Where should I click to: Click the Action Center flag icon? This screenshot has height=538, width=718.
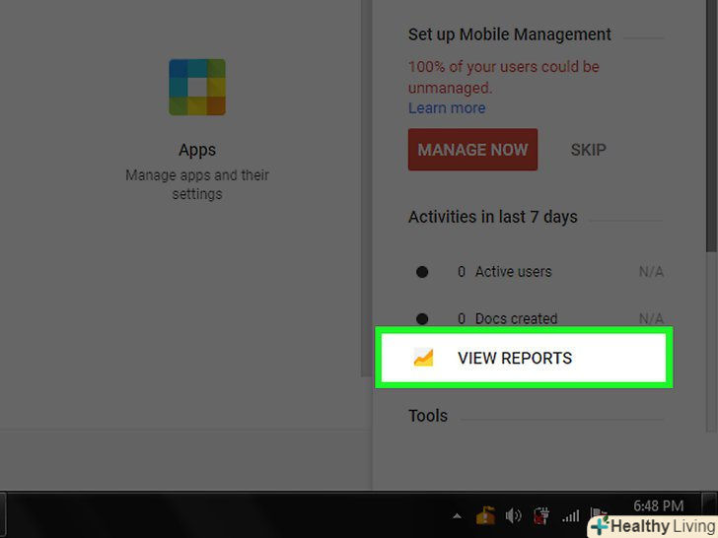click(598, 513)
